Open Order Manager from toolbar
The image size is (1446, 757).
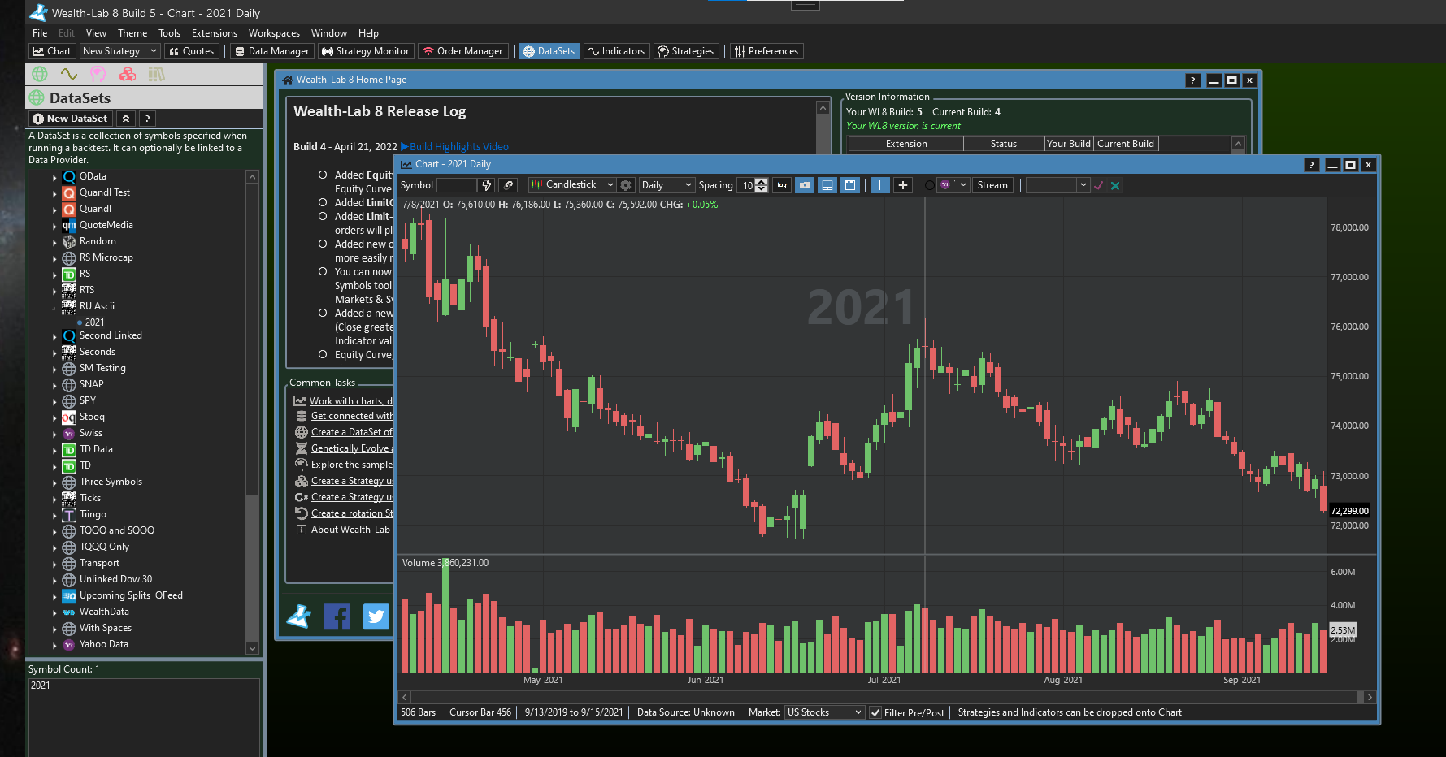462,51
